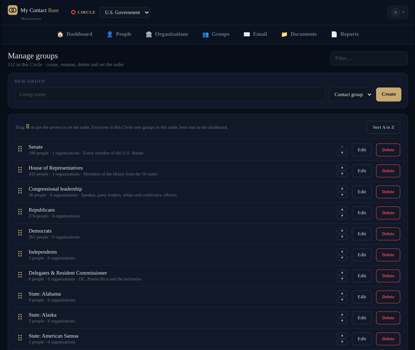Move State: Alabama down with arrow
Image resolution: width=415 pixels, height=350 pixels.
tap(342, 300)
